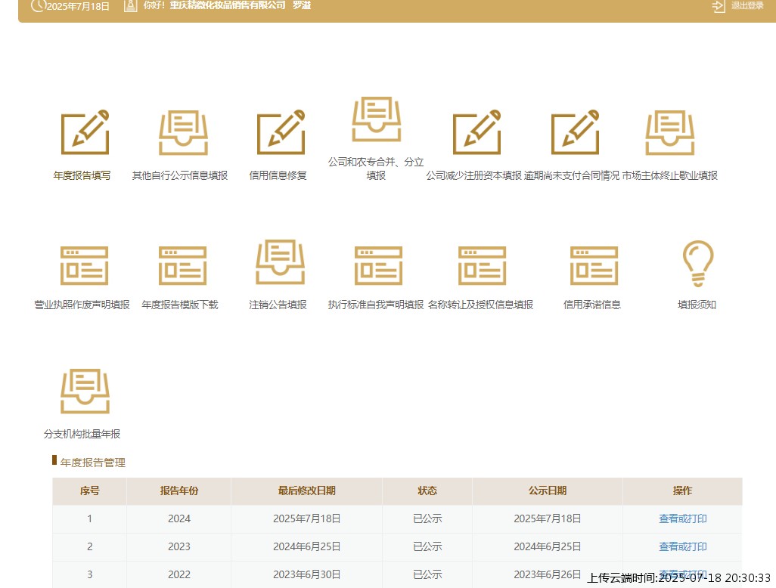Click the 年度报告模版下载 label
This screenshot has width=776, height=588.
pos(180,305)
